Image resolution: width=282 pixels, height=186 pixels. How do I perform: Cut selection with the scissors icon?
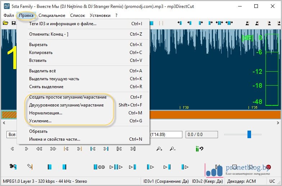(13, 167)
